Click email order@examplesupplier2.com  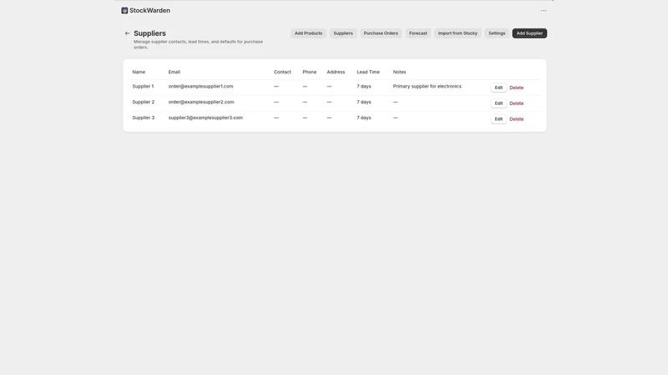[201, 102]
